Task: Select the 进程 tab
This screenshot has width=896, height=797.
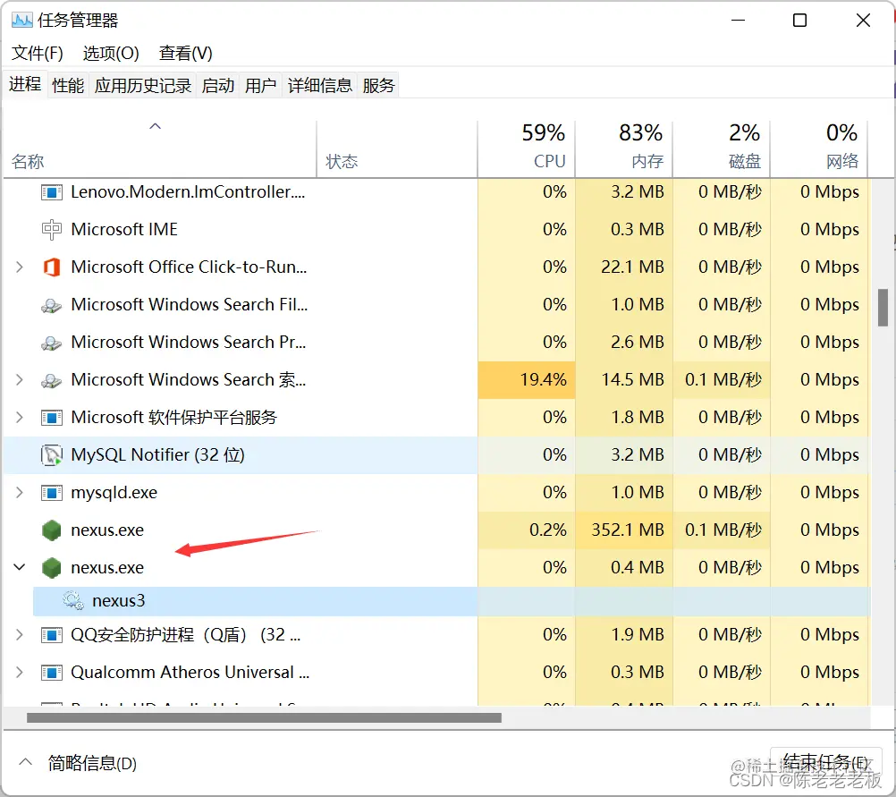Action: click(25, 85)
